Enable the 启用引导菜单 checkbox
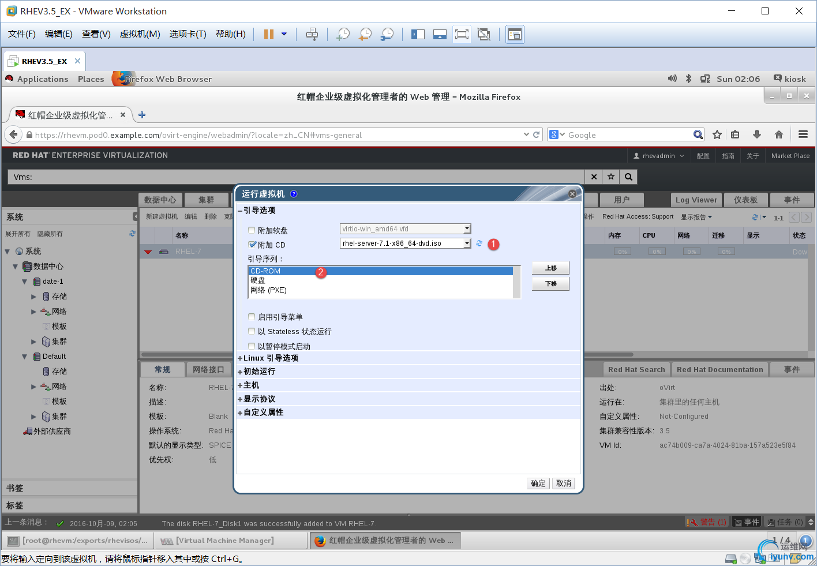817x566 pixels. (252, 317)
